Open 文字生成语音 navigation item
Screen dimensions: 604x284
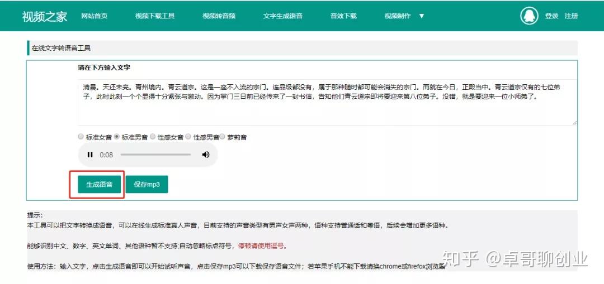point(283,16)
